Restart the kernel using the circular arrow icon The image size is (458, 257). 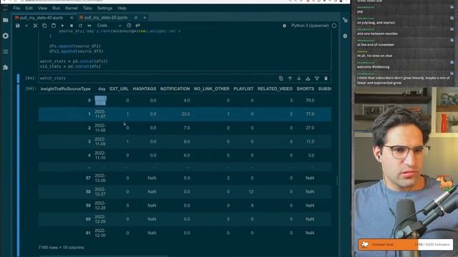point(80,26)
